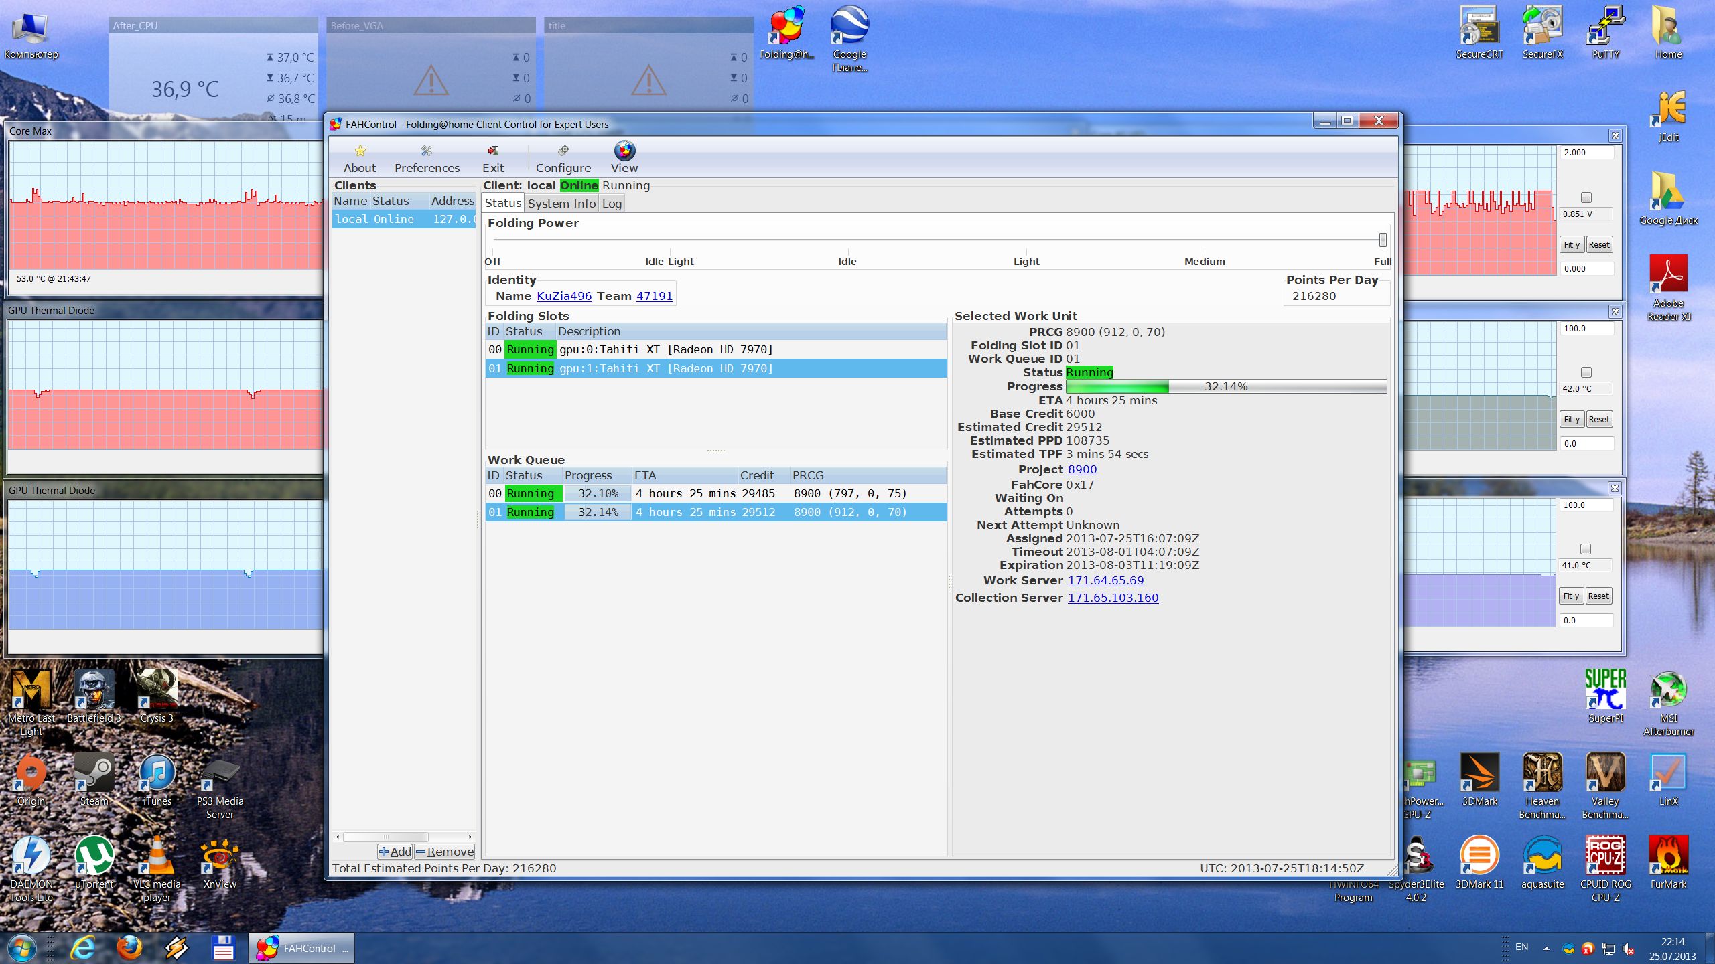Toggle the checkbox above 41.0 °C
Screen dimensions: 1715x964
[1585, 549]
